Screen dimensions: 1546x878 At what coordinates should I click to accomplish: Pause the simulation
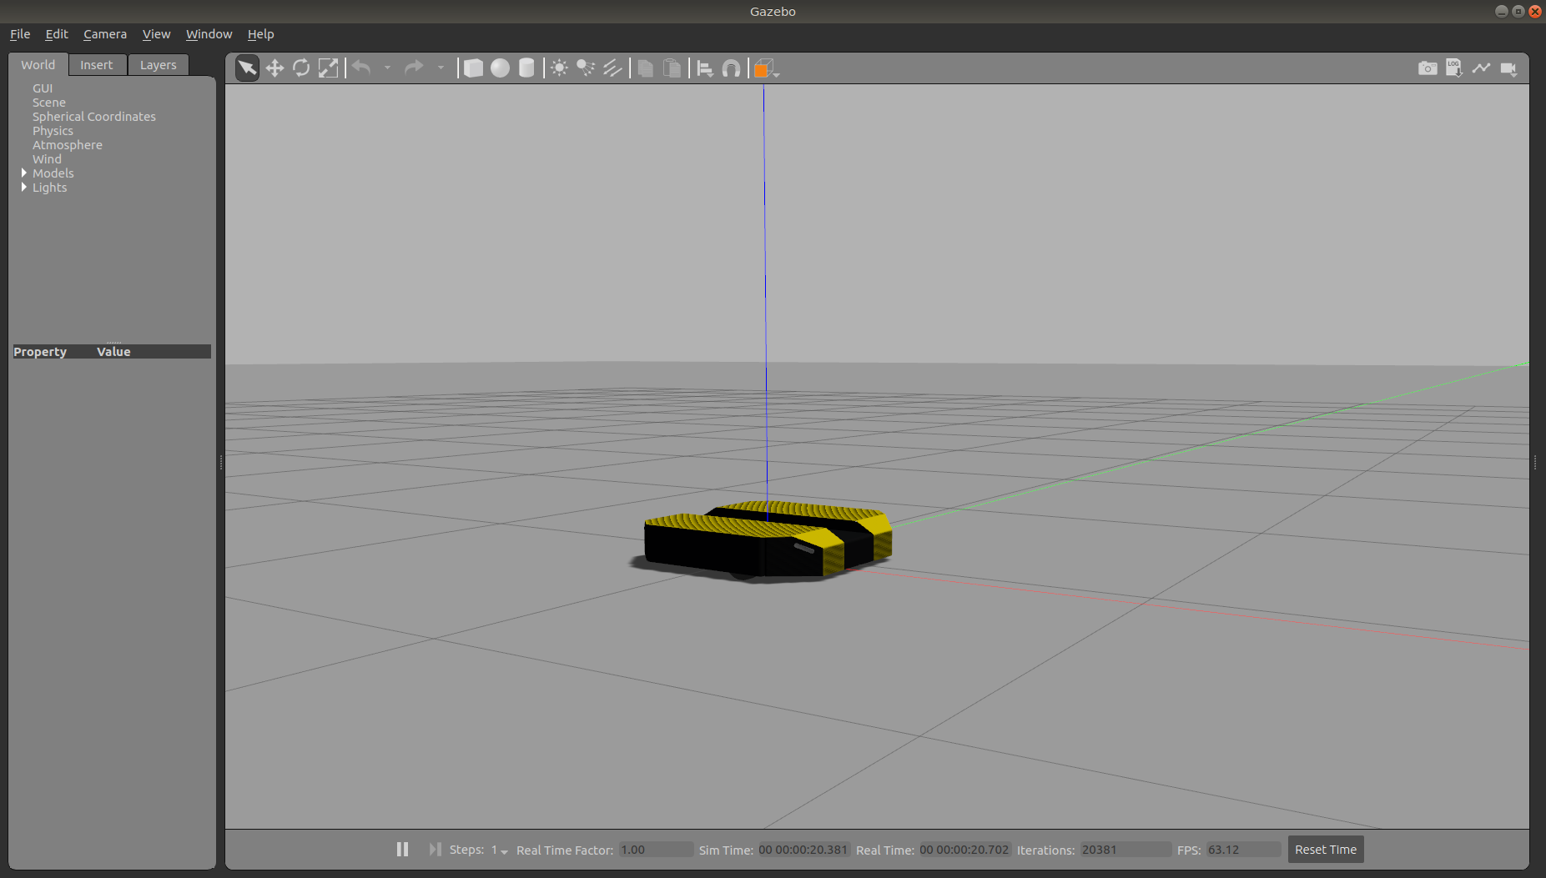click(402, 849)
